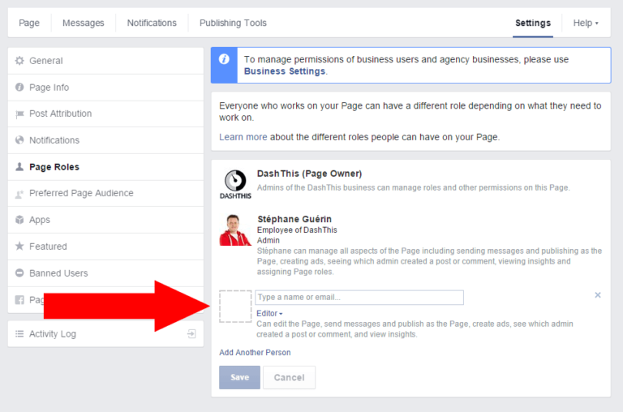Open the Learn more link
Image resolution: width=623 pixels, height=412 pixels.
pos(243,137)
